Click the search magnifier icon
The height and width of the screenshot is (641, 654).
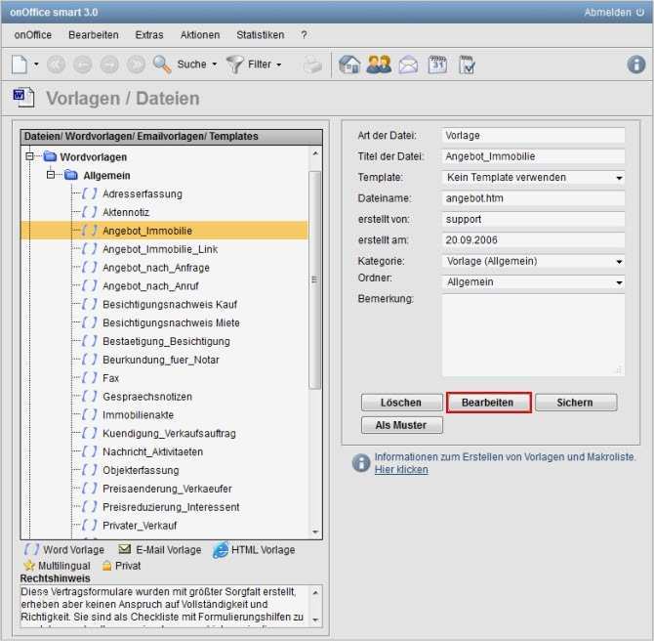(162, 64)
